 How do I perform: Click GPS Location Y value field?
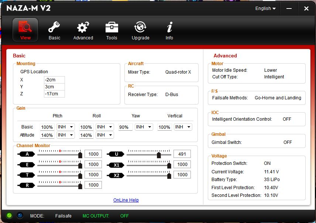[x=54, y=87]
